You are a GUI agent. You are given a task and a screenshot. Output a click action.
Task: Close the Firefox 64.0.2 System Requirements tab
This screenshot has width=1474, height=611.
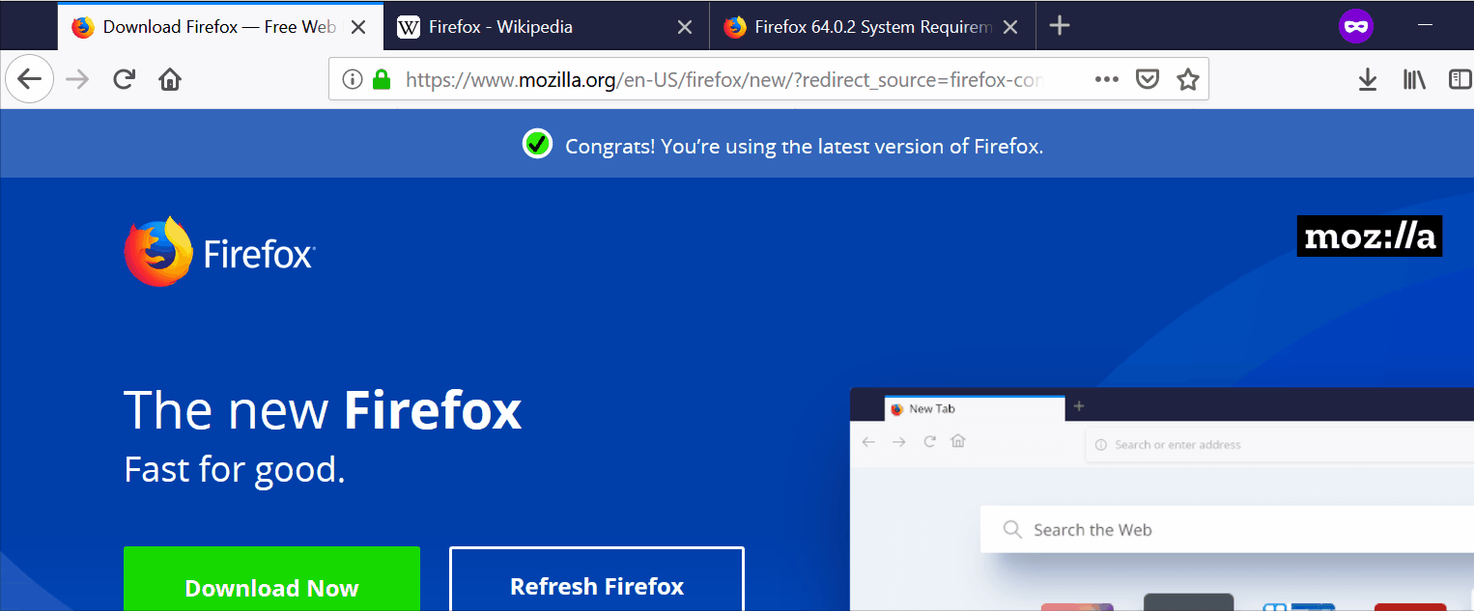point(1010,27)
